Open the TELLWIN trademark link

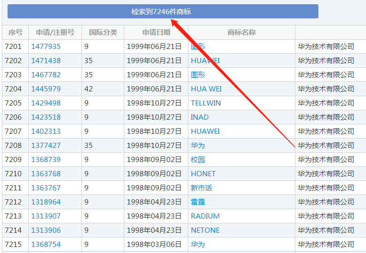[206, 103]
